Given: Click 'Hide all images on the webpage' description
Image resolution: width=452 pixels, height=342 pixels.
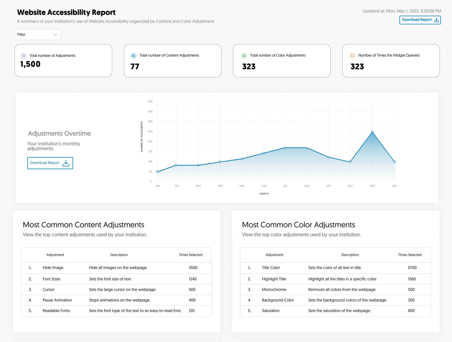Looking at the screenshot, I should click(118, 268).
